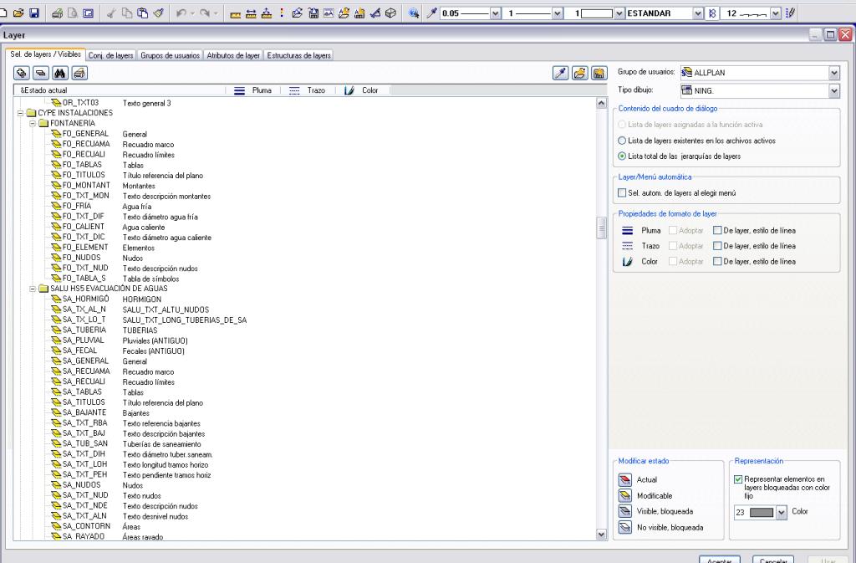Click the 3D box toolbar icon
Viewport: 856px width, 563px height.
pos(390,13)
